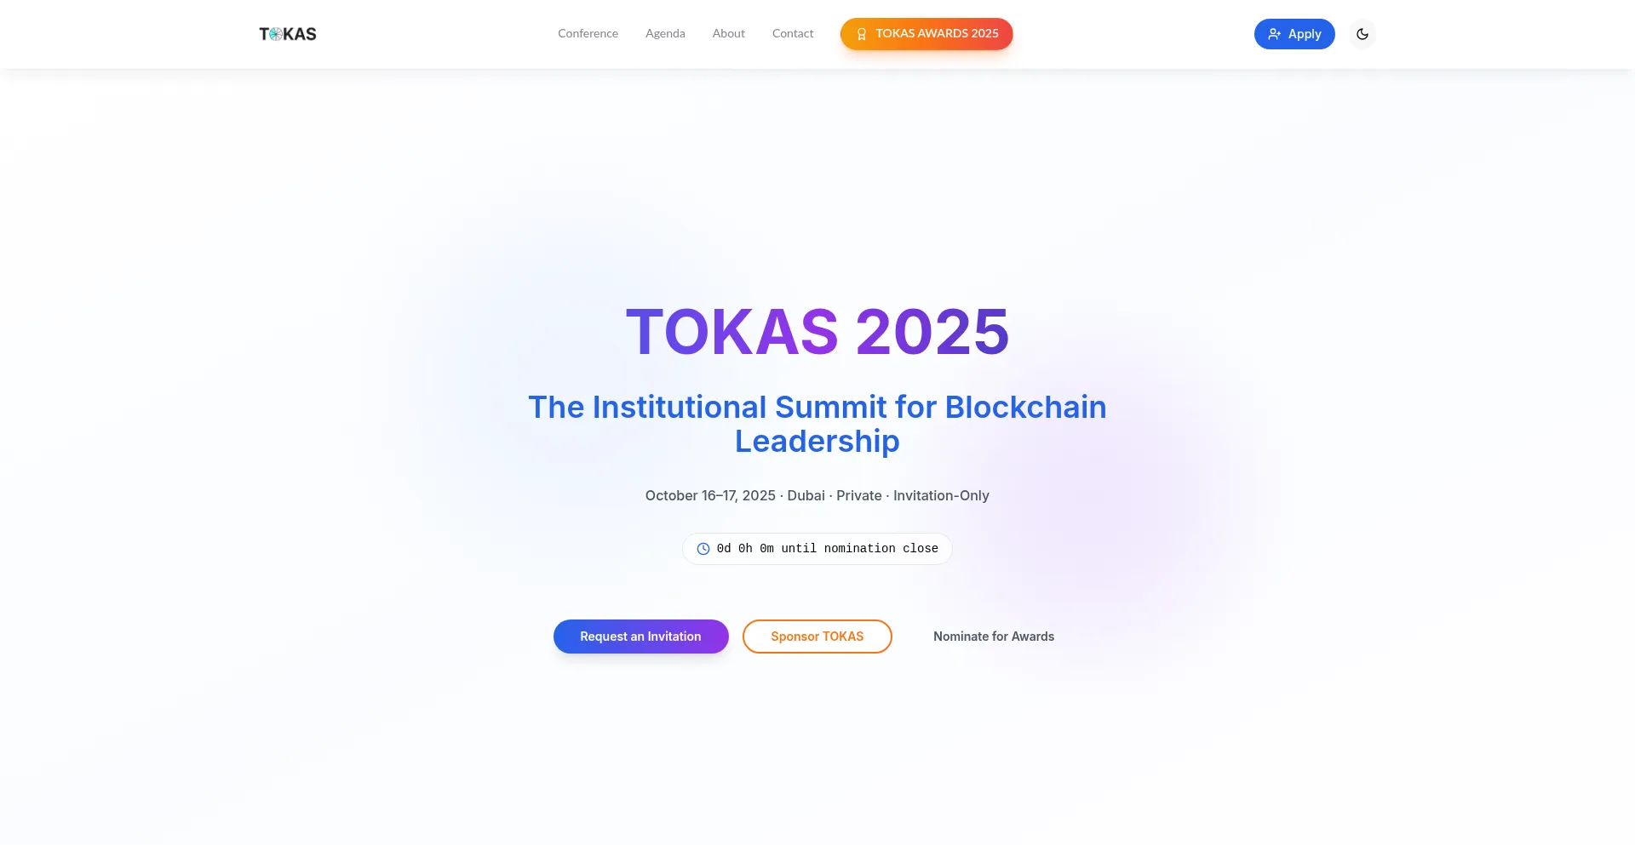Click the October 16–17, 2025 date text

[x=710, y=495]
